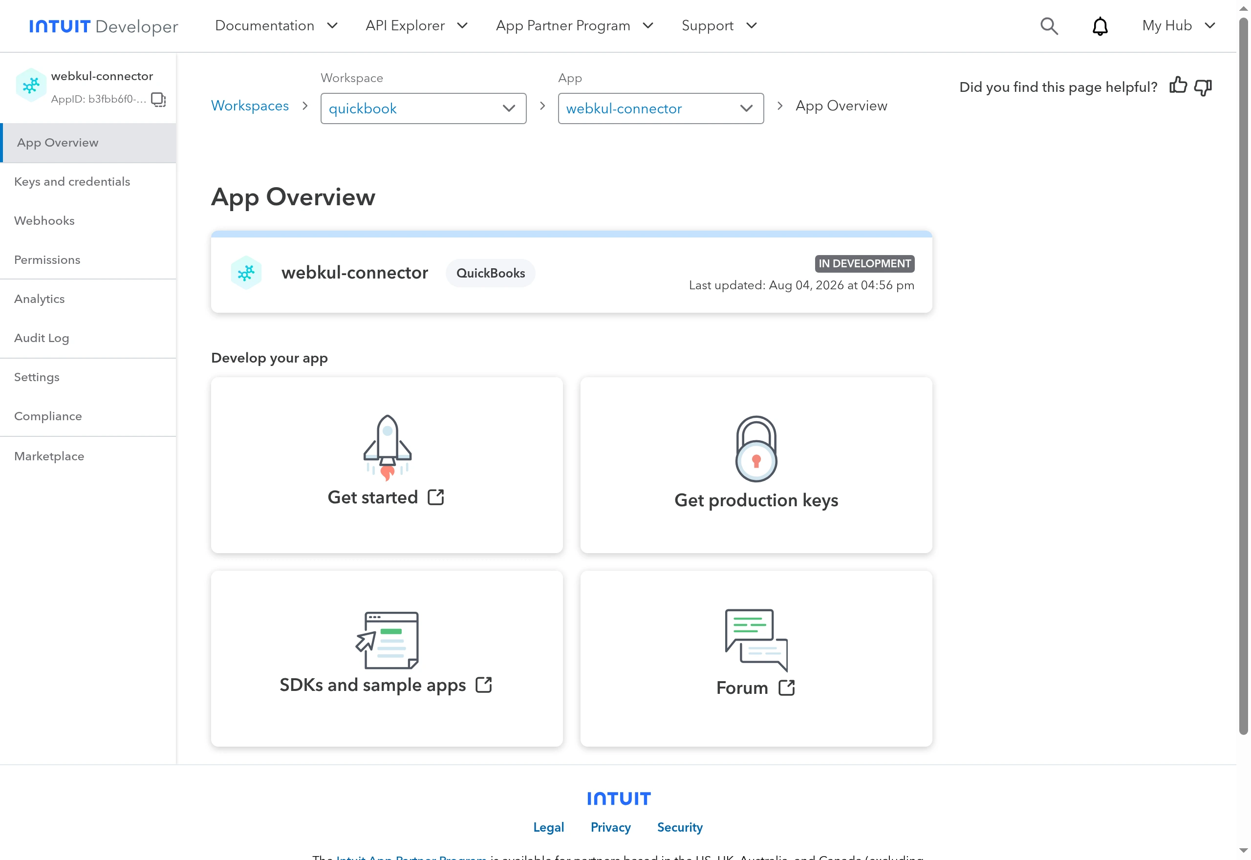
Task: Click 'Did you find this page helpful?' text
Action: [x=1058, y=87]
